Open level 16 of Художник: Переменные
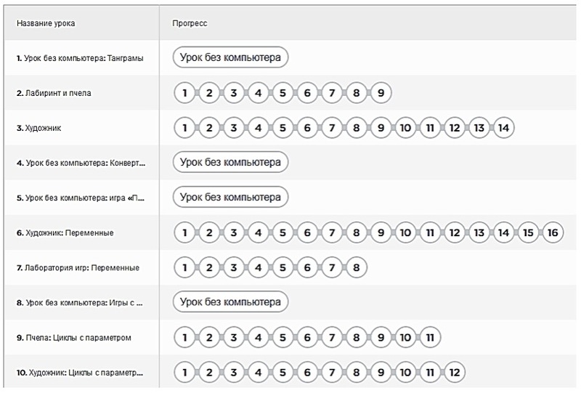This screenshot has width=581, height=393. [x=553, y=232]
